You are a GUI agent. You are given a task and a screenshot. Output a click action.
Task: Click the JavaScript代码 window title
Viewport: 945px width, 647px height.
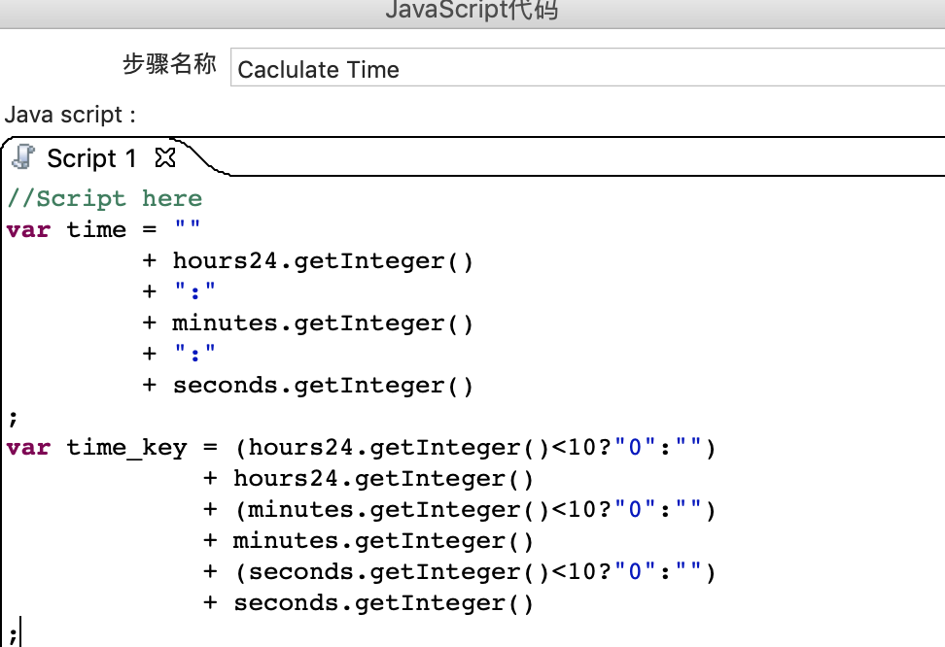pyautogui.click(x=472, y=10)
